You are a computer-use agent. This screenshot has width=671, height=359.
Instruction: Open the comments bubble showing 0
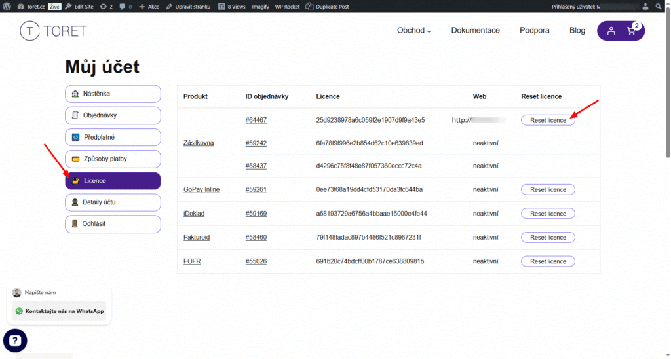(125, 7)
